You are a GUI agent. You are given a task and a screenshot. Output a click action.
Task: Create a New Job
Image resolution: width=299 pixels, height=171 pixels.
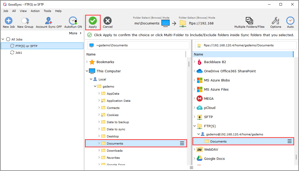(x=9, y=21)
